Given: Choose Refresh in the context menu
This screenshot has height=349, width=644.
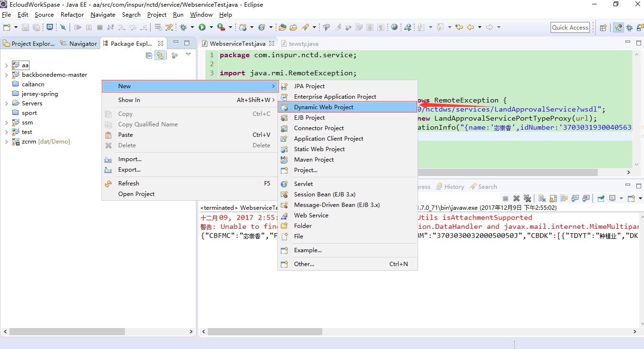Looking at the screenshot, I should click(190, 184).
